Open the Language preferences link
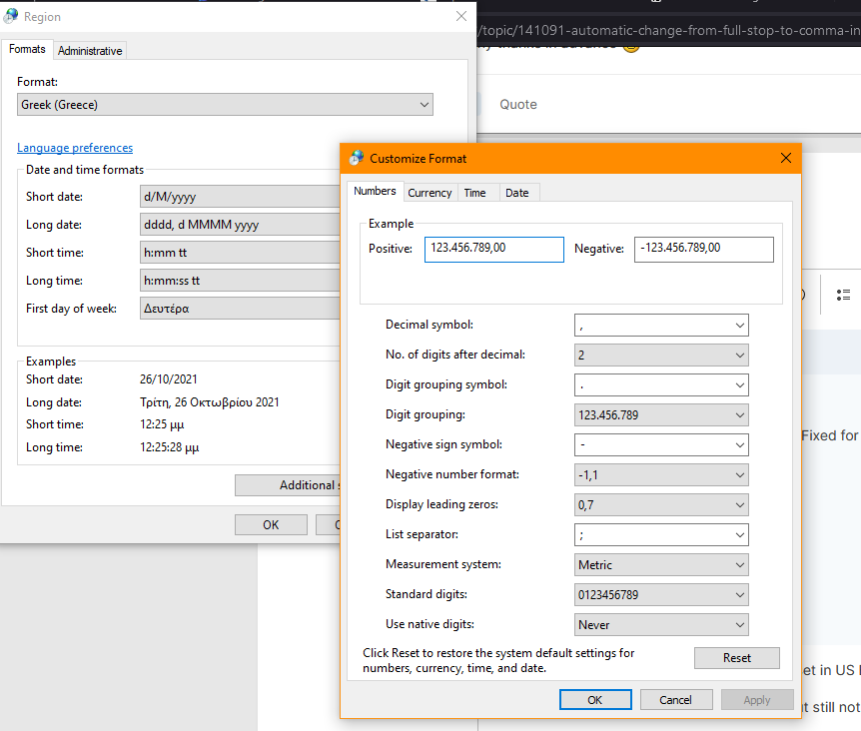861x731 pixels. (75, 148)
